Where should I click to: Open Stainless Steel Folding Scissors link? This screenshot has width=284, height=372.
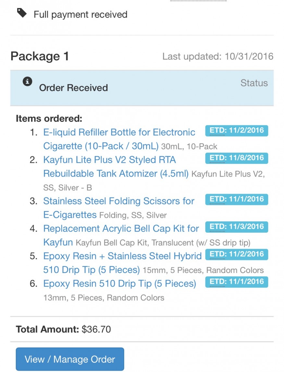click(x=119, y=201)
